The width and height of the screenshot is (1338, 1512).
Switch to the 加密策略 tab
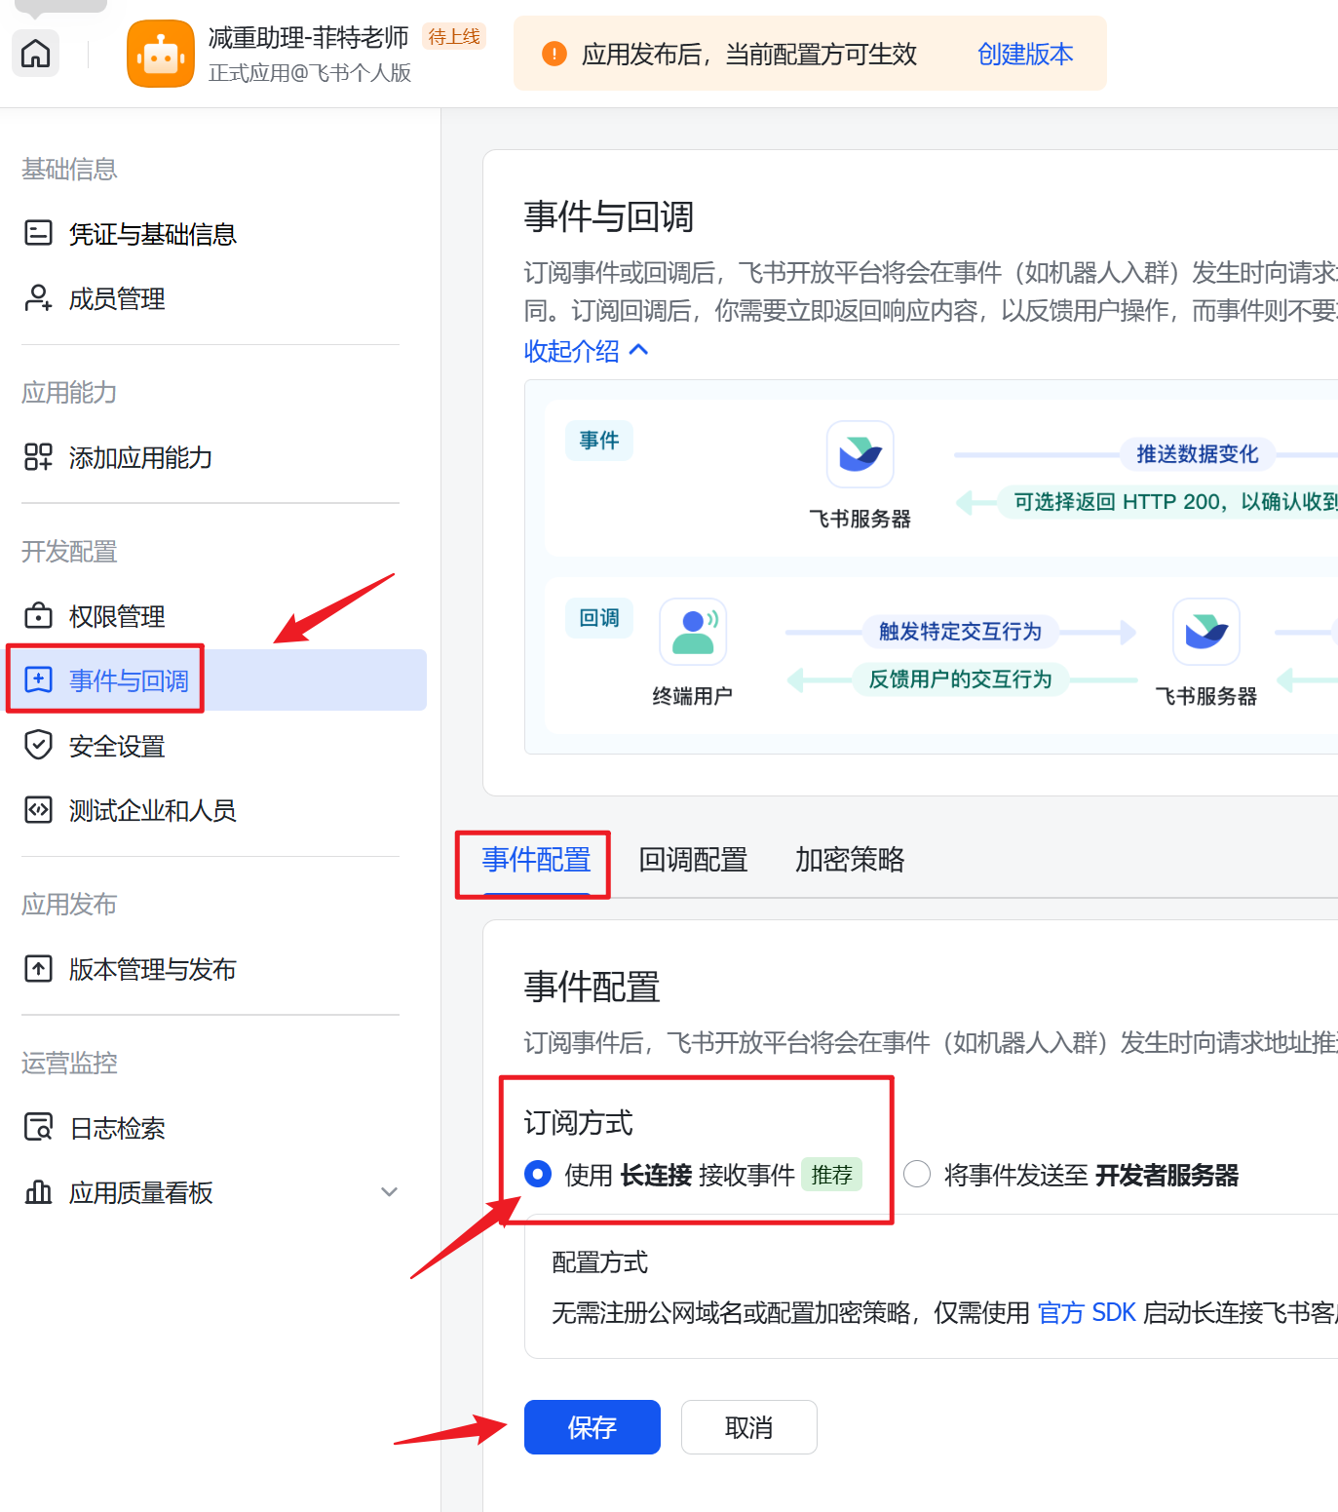click(x=850, y=859)
